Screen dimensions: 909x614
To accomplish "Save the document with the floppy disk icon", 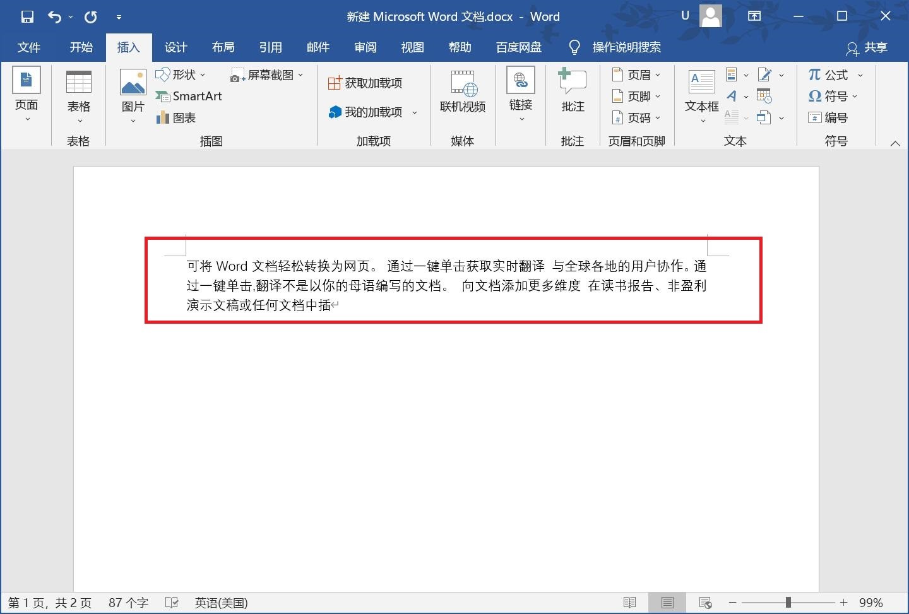I will (27, 17).
